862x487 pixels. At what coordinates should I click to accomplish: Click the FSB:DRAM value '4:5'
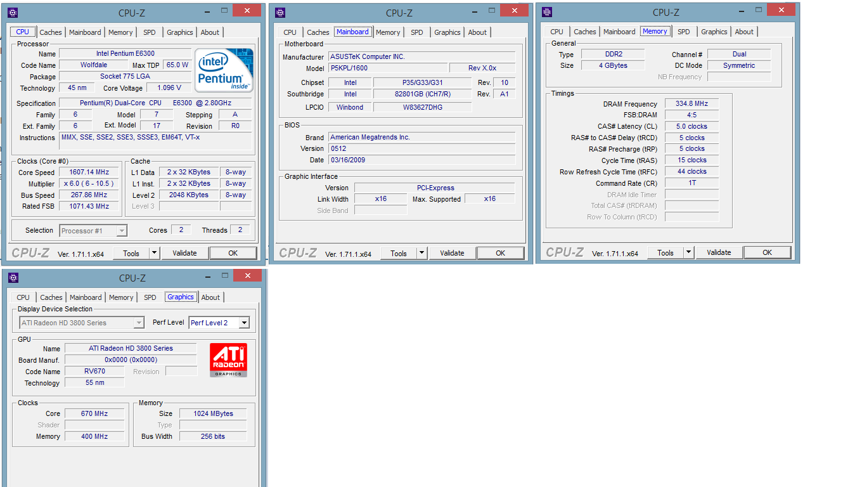tap(692, 115)
